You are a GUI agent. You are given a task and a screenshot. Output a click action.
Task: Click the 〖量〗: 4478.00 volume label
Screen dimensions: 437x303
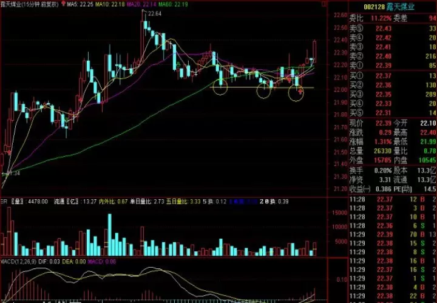coord(29,202)
